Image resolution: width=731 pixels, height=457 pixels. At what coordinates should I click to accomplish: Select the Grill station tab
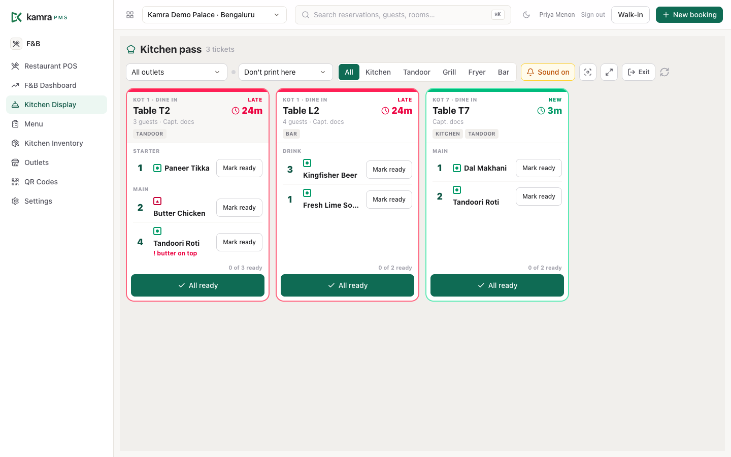(x=449, y=72)
